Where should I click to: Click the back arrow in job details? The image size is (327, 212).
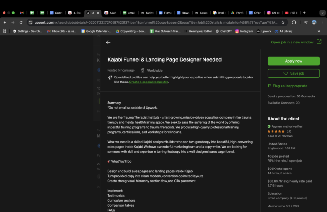coord(108,42)
